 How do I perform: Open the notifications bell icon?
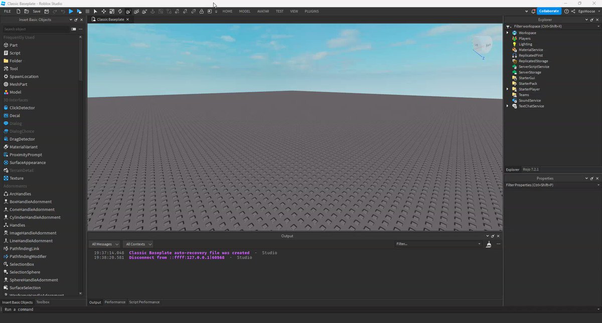(533, 11)
